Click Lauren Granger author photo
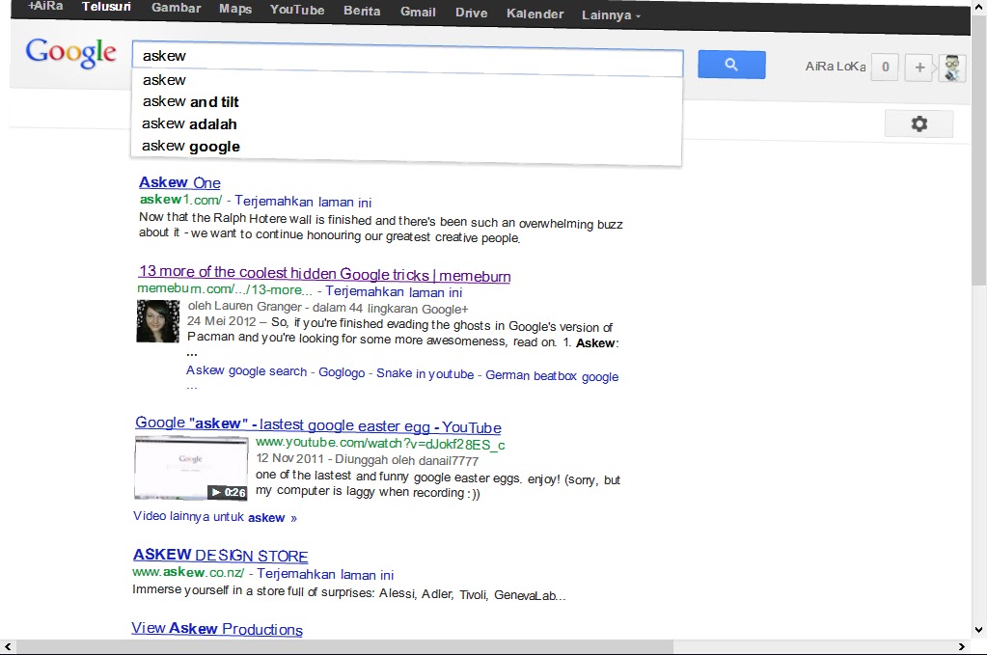The image size is (988, 655). click(x=158, y=321)
